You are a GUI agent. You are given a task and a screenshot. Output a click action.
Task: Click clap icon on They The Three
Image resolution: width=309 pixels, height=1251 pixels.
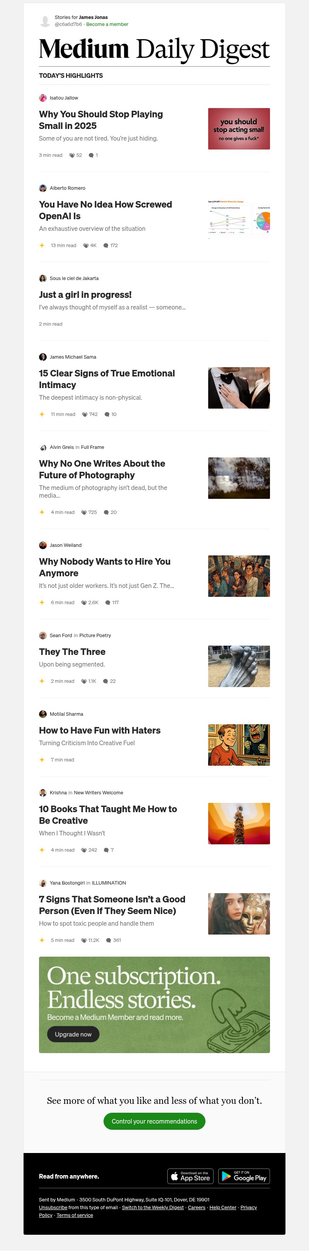pyautogui.click(x=84, y=681)
